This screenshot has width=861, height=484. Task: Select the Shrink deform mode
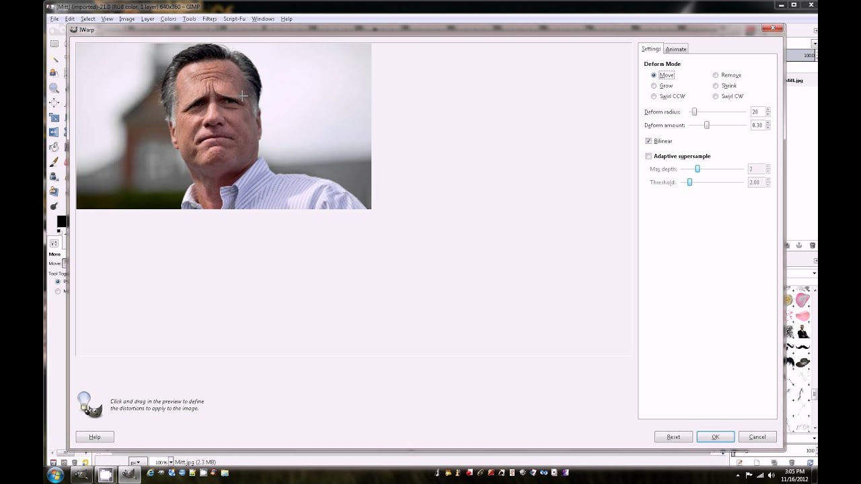point(724,86)
